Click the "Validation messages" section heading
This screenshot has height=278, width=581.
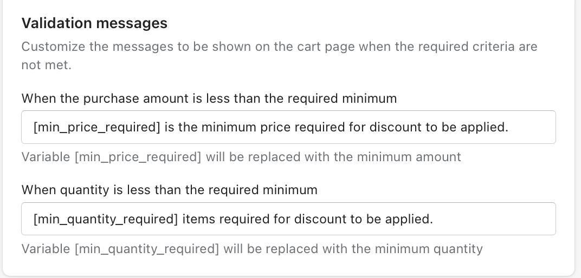pos(94,23)
